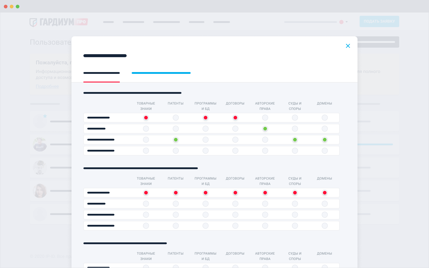
Task: Click the ДОМЕНЫ header of the third table
Action: [x=324, y=253]
